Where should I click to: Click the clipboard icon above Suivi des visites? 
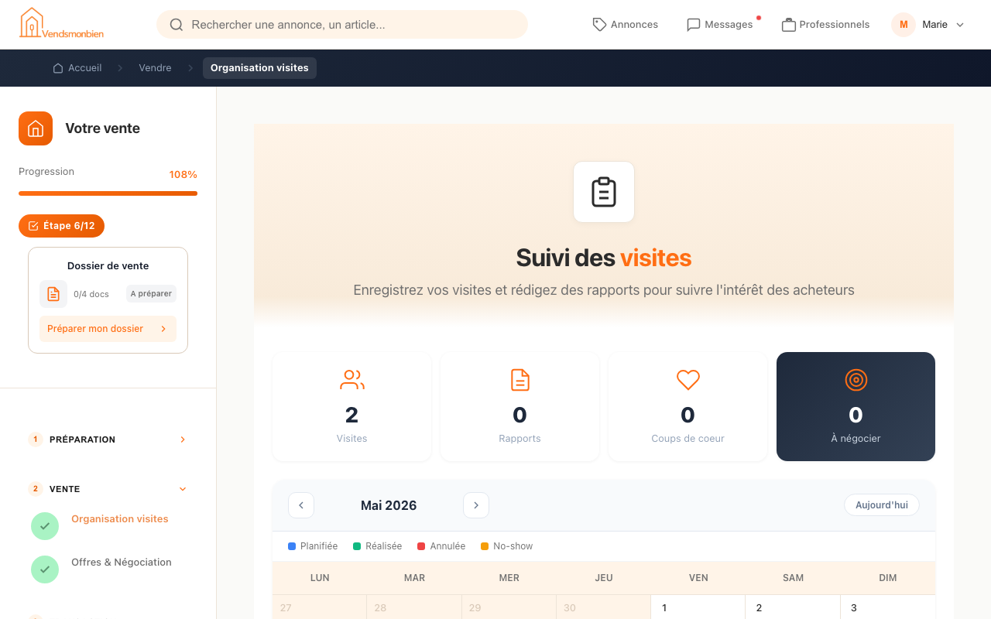604,192
